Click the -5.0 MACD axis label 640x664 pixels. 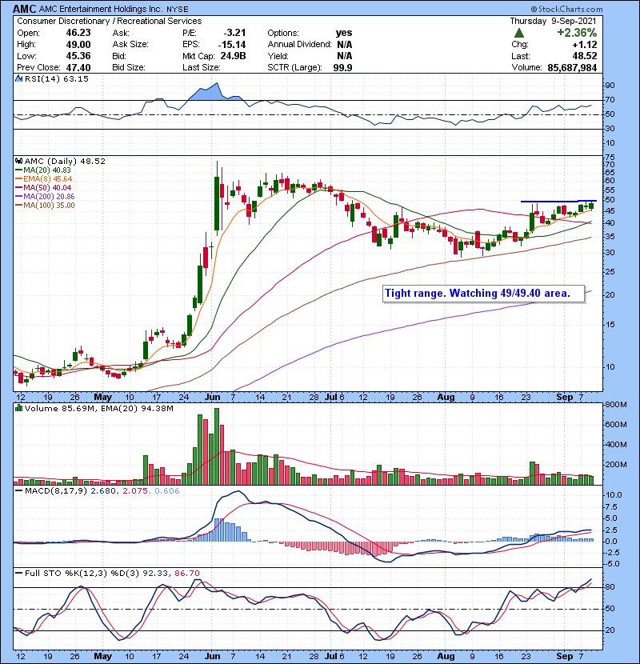point(614,564)
